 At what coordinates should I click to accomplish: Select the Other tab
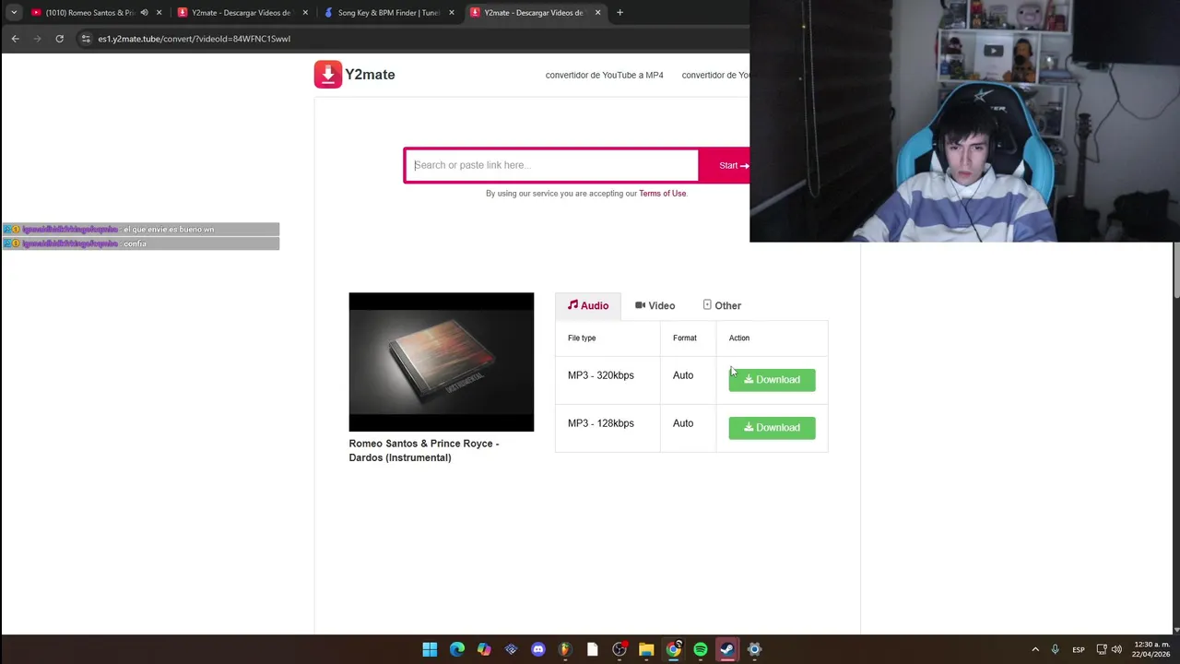[722, 305]
